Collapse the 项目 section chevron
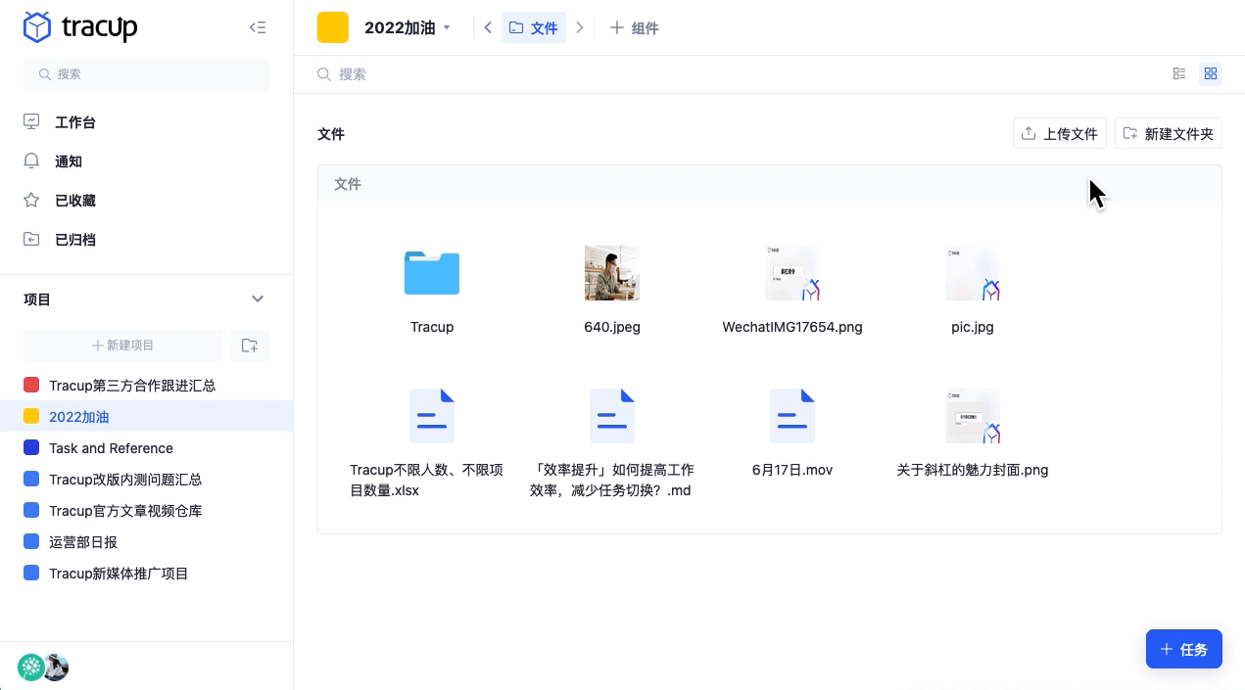1245x690 pixels. point(258,299)
